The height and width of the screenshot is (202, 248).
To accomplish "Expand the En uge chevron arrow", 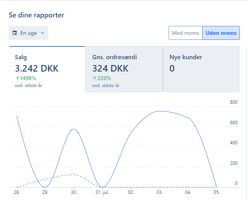I will tap(43, 33).
